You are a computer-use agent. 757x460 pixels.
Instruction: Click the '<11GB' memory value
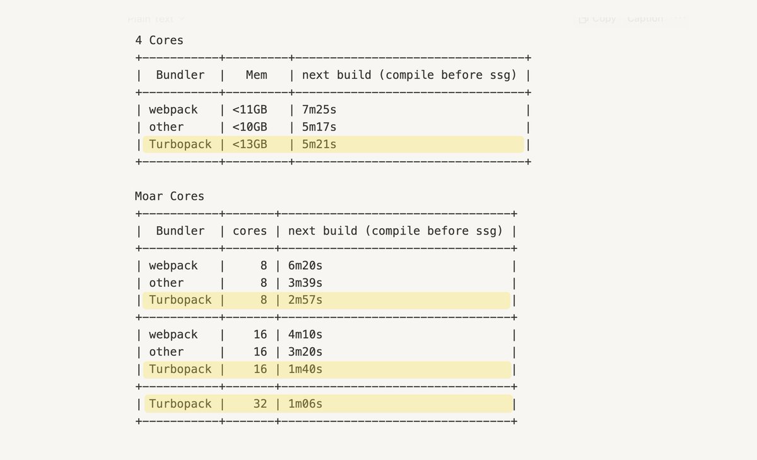click(x=250, y=110)
